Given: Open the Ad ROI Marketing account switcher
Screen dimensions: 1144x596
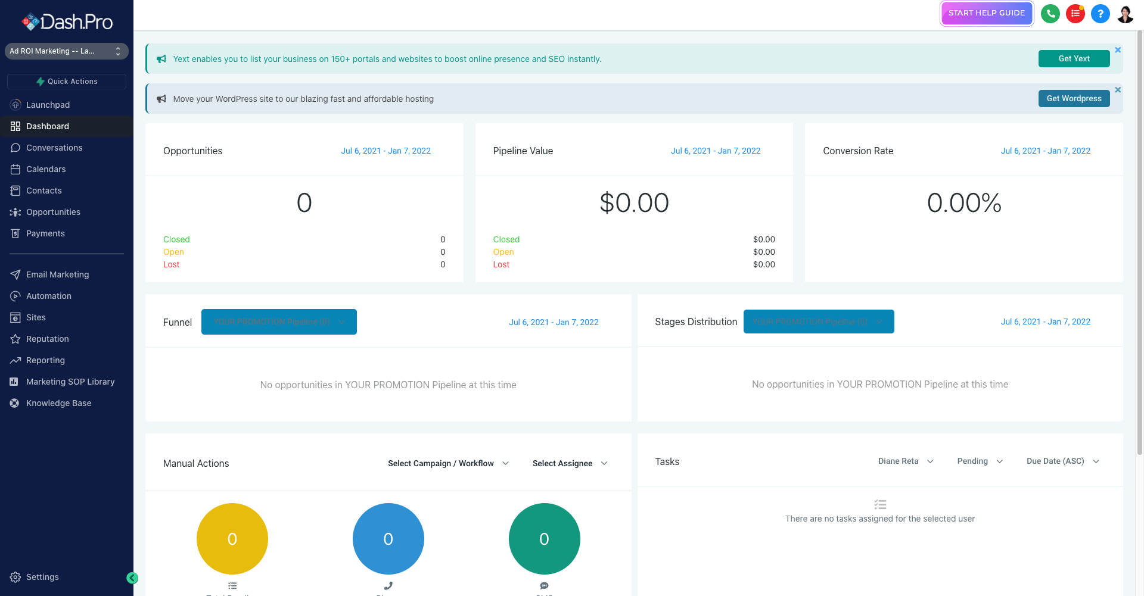Looking at the screenshot, I should pyautogui.click(x=66, y=51).
